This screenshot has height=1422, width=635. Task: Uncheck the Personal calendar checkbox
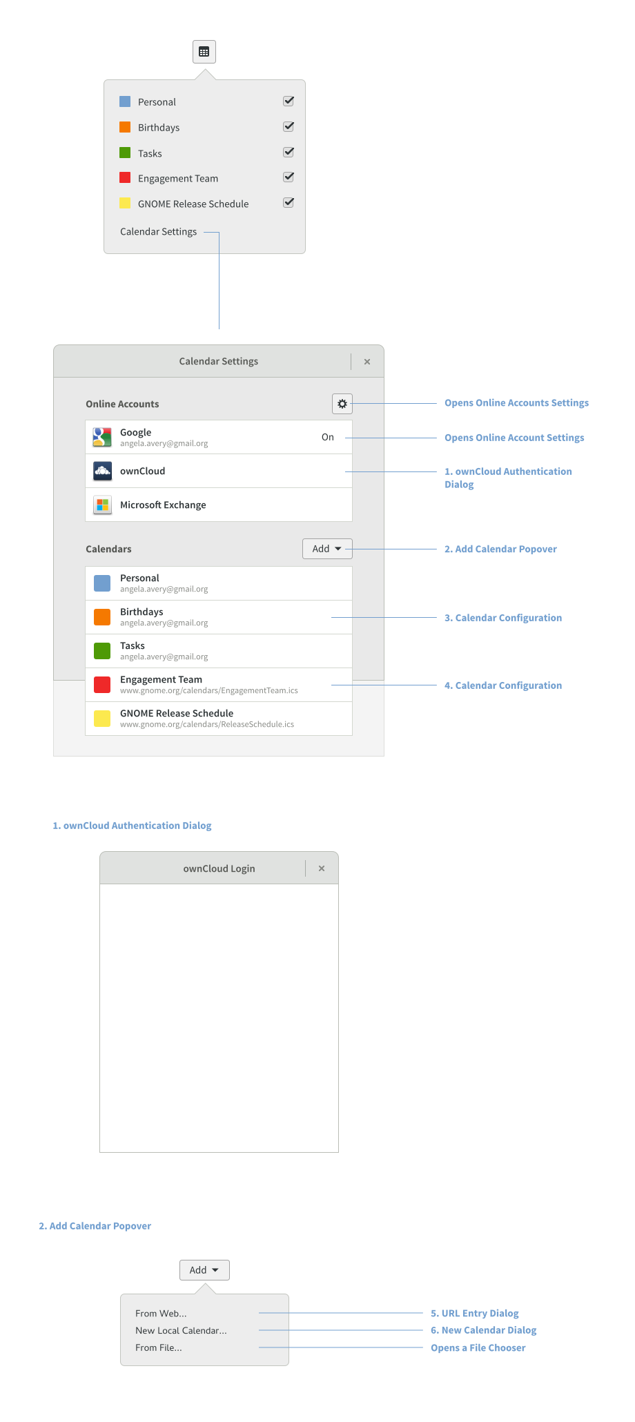(x=289, y=101)
